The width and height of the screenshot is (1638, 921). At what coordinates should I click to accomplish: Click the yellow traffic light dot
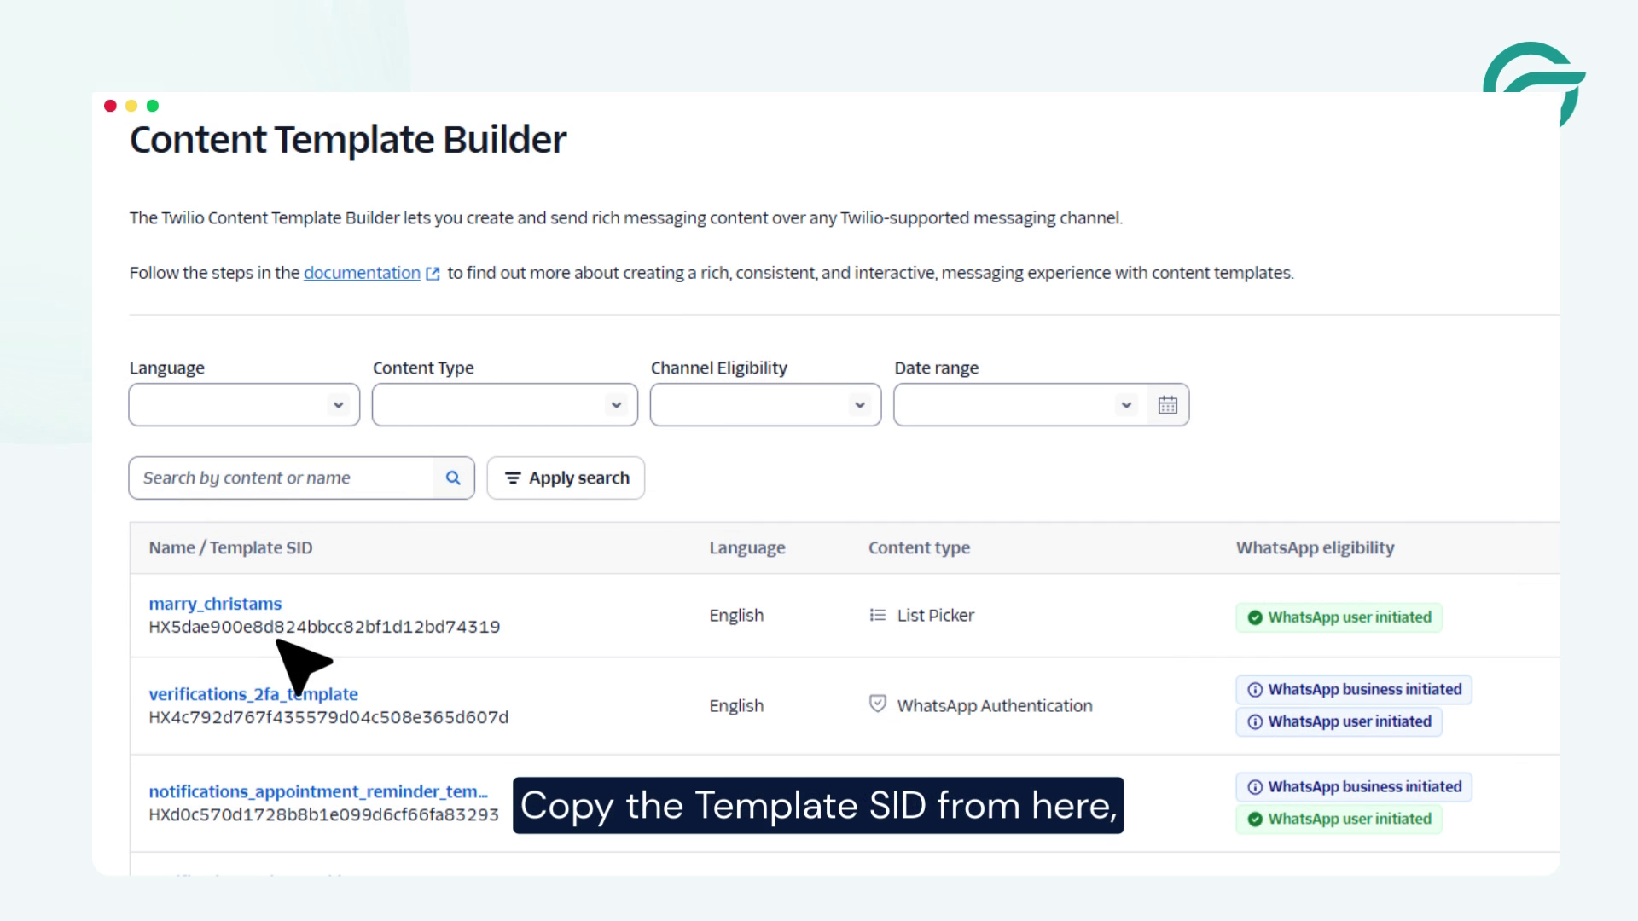pos(131,106)
